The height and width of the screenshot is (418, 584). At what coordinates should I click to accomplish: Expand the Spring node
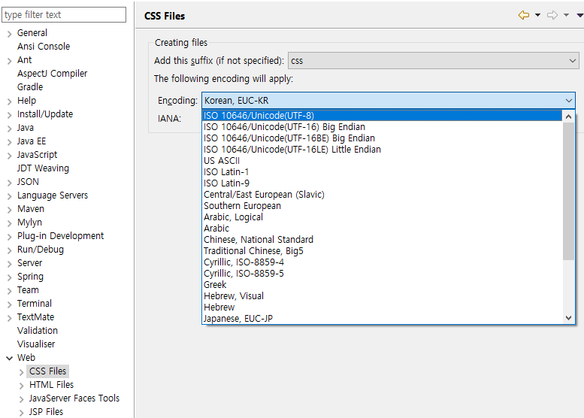pos(9,277)
